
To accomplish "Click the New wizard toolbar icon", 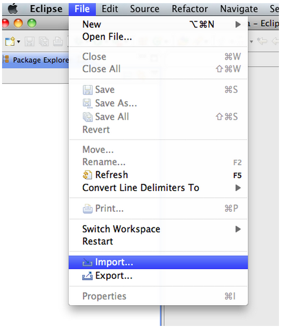I will 10,41.
